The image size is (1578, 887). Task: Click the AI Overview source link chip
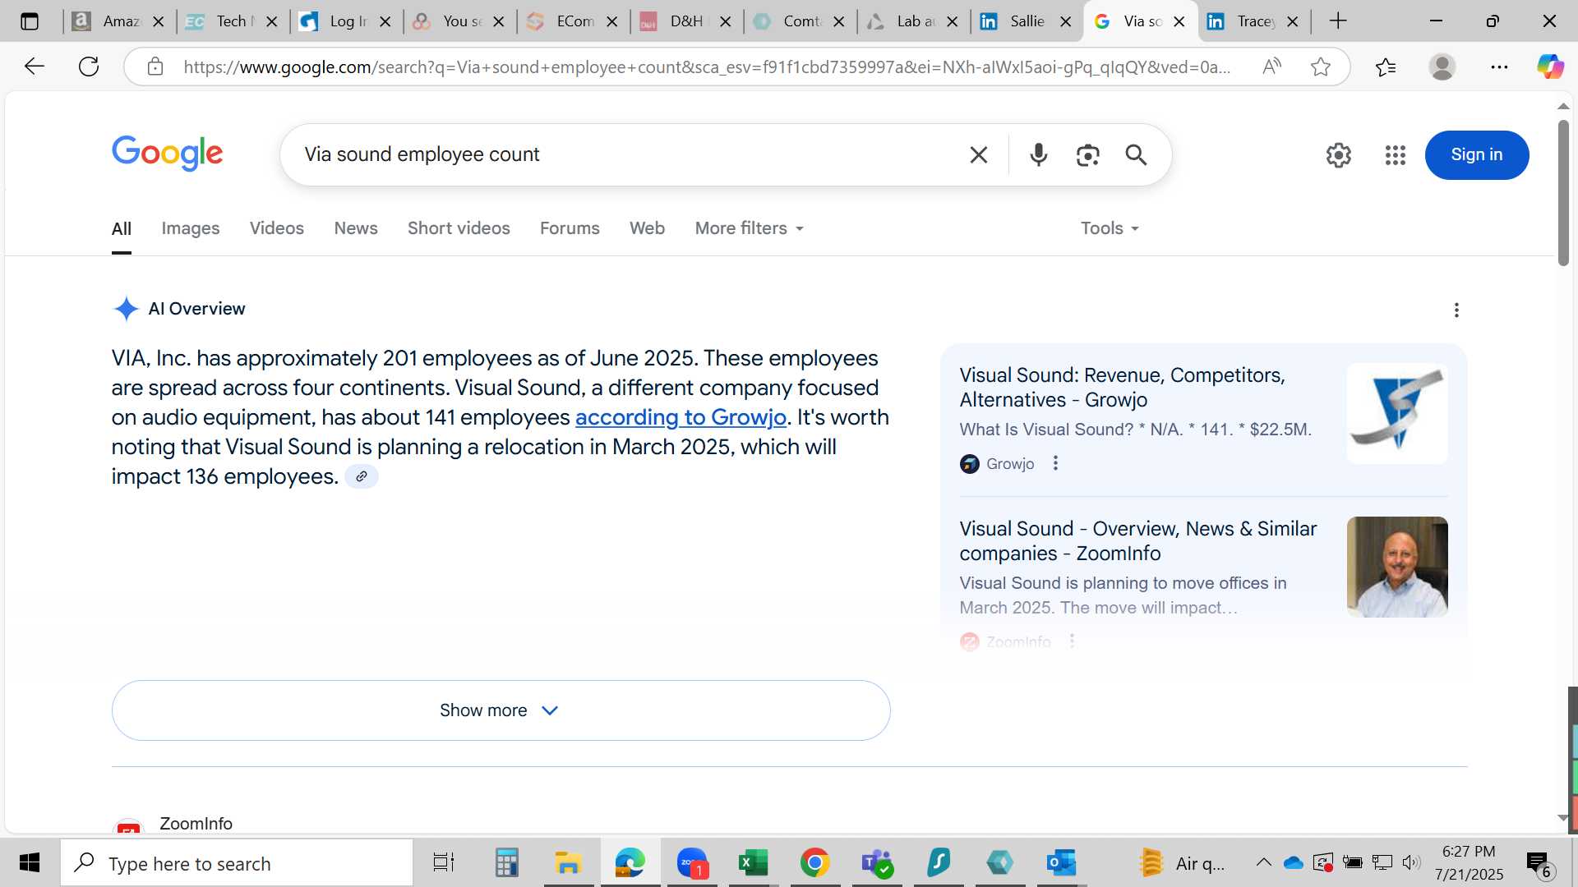point(362,476)
